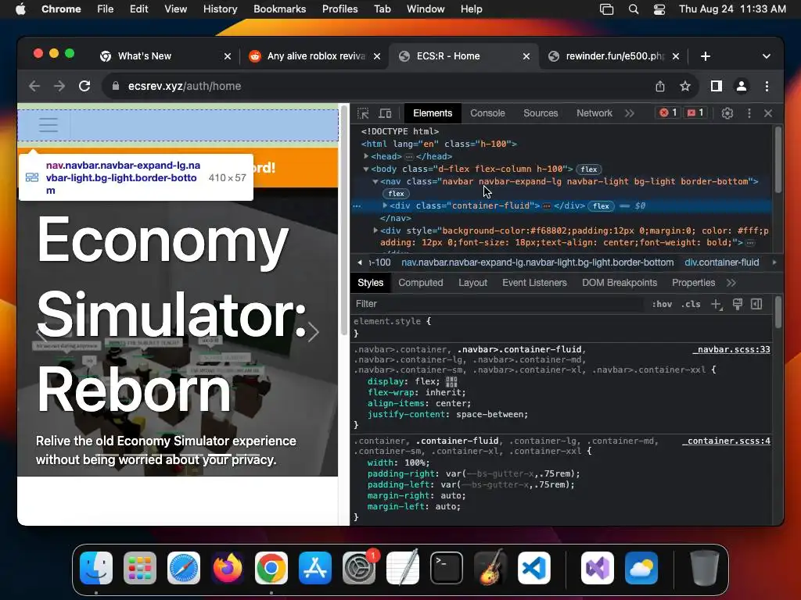This screenshot has height=600, width=801.
Task: Show more DevTools panels via the double chevron
Action: click(630, 113)
